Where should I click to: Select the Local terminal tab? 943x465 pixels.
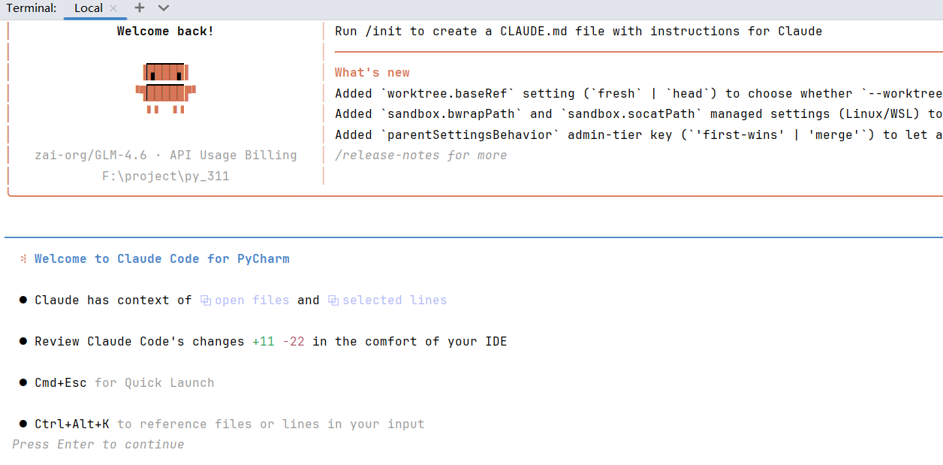(x=89, y=8)
